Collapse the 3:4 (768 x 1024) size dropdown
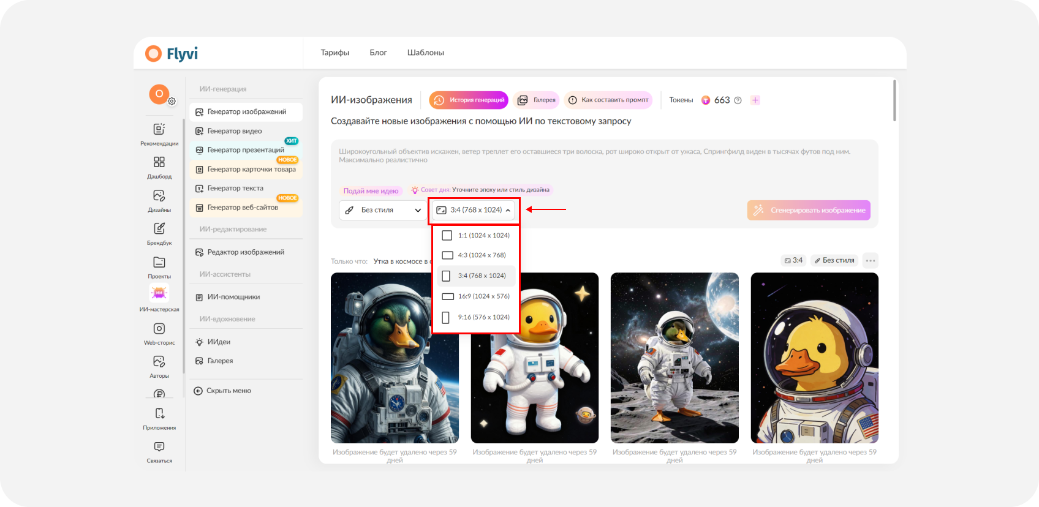The image size is (1039, 507). [x=473, y=210]
